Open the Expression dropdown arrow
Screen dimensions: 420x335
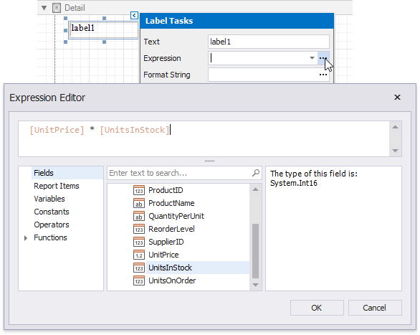tap(312, 58)
